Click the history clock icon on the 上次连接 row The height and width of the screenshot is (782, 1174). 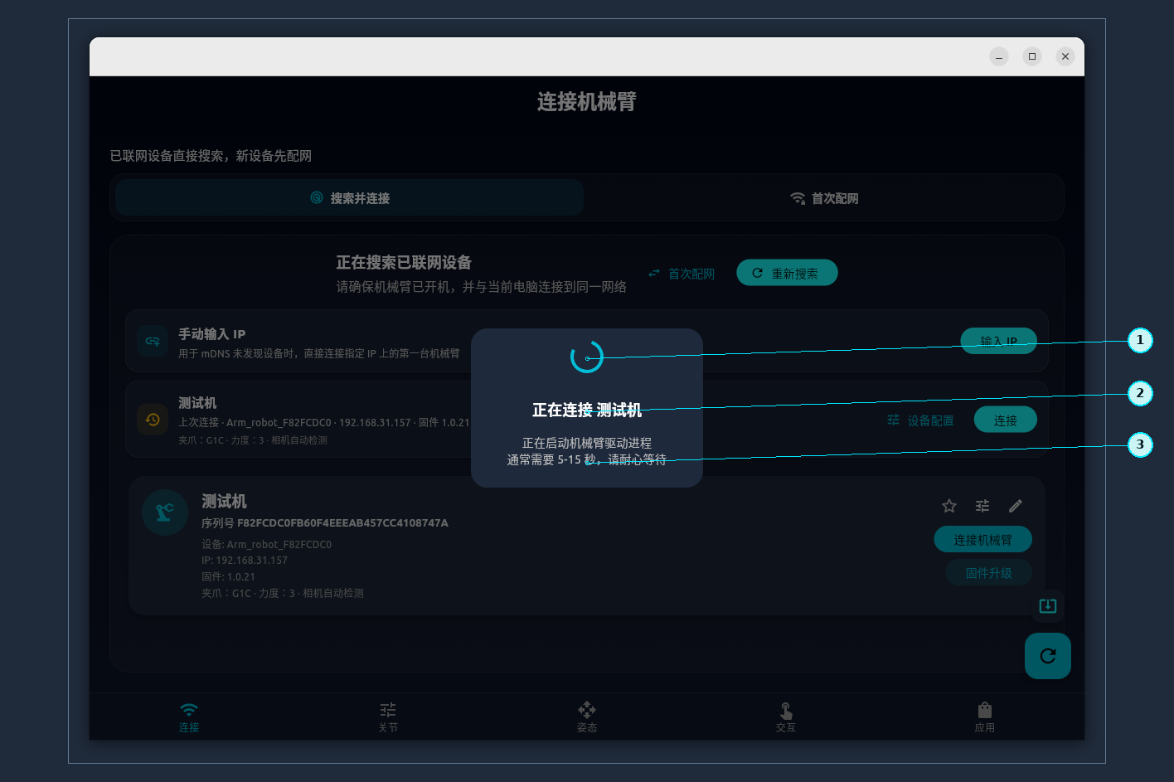[153, 420]
